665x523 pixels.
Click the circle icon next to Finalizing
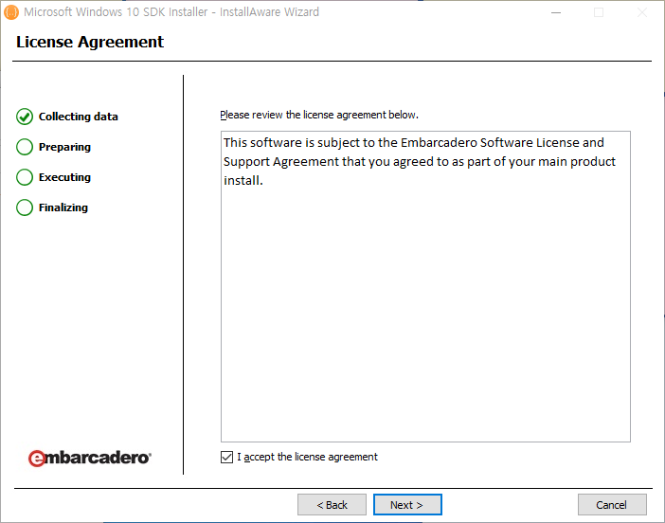(x=25, y=207)
